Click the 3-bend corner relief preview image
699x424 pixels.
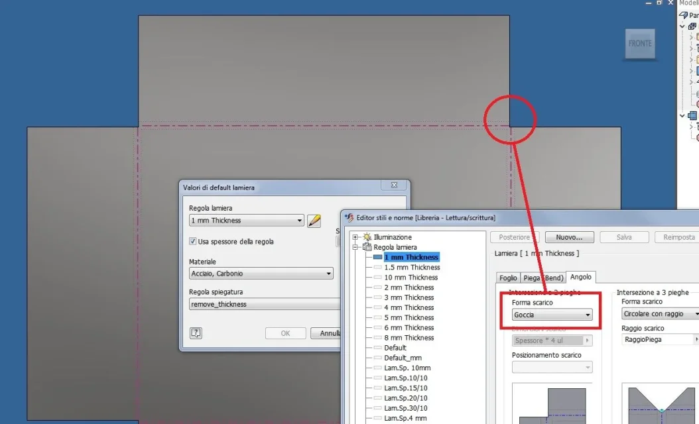click(661, 403)
